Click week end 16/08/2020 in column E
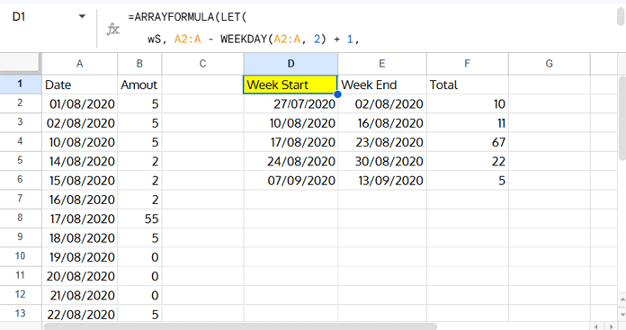 pos(382,123)
